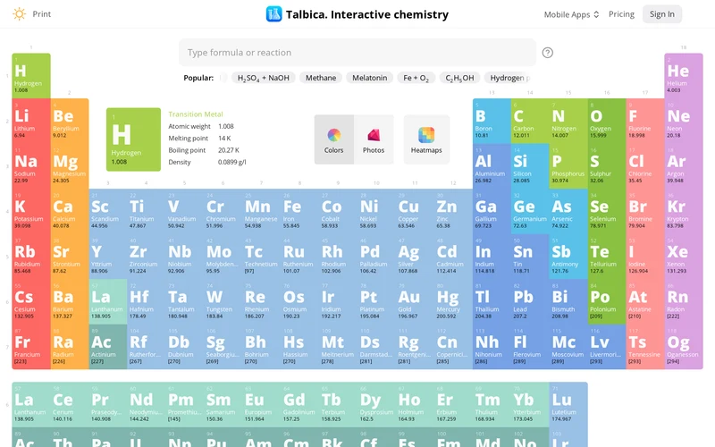
Task: Select the Tennessine element tile
Action: click(644, 347)
